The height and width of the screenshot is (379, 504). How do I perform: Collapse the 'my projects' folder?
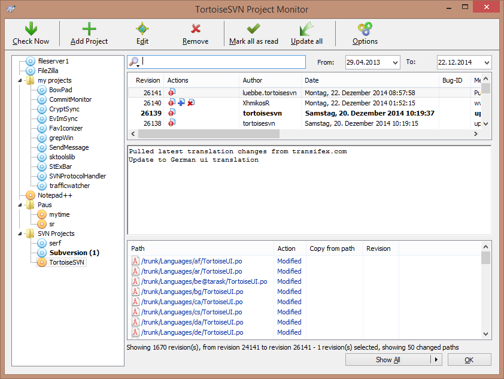pos(20,80)
